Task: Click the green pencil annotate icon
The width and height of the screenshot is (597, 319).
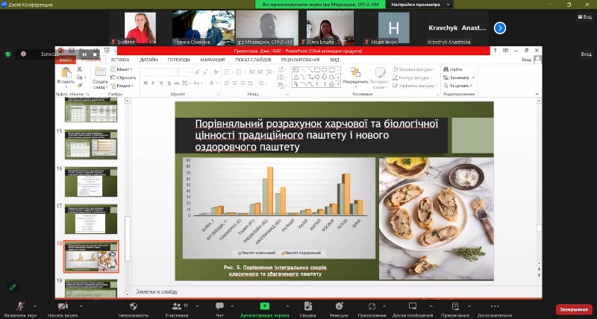Action: pos(13,287)
